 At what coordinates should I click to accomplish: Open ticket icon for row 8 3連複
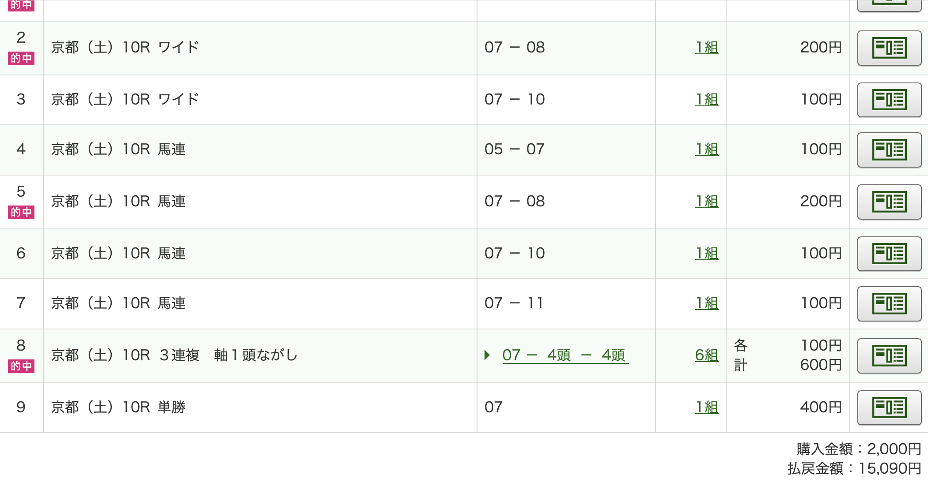coord(889,356)
